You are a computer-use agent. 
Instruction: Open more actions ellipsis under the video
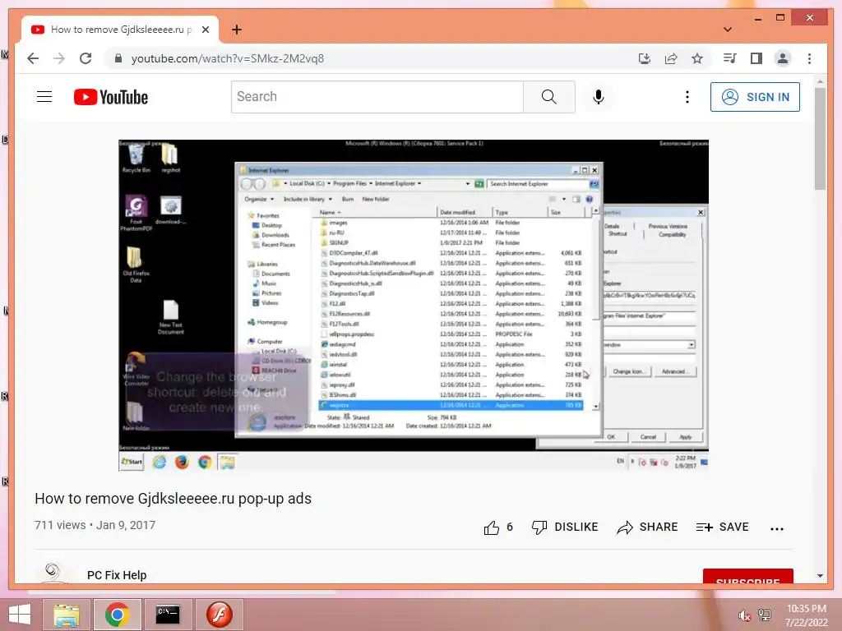[x=776, y=528]
